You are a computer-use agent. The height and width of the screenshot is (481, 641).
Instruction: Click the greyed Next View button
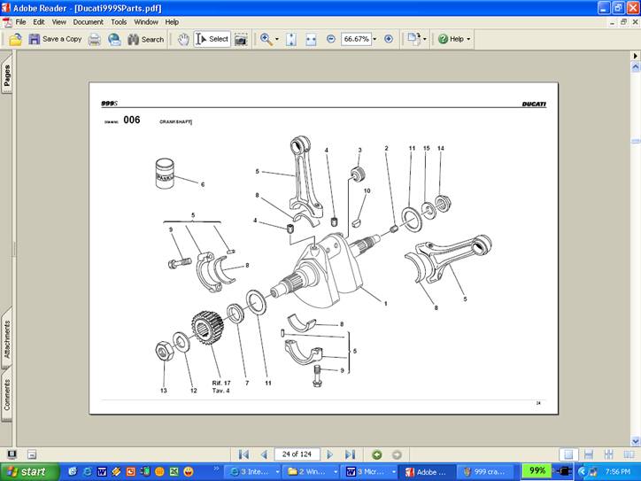[397, 454]
